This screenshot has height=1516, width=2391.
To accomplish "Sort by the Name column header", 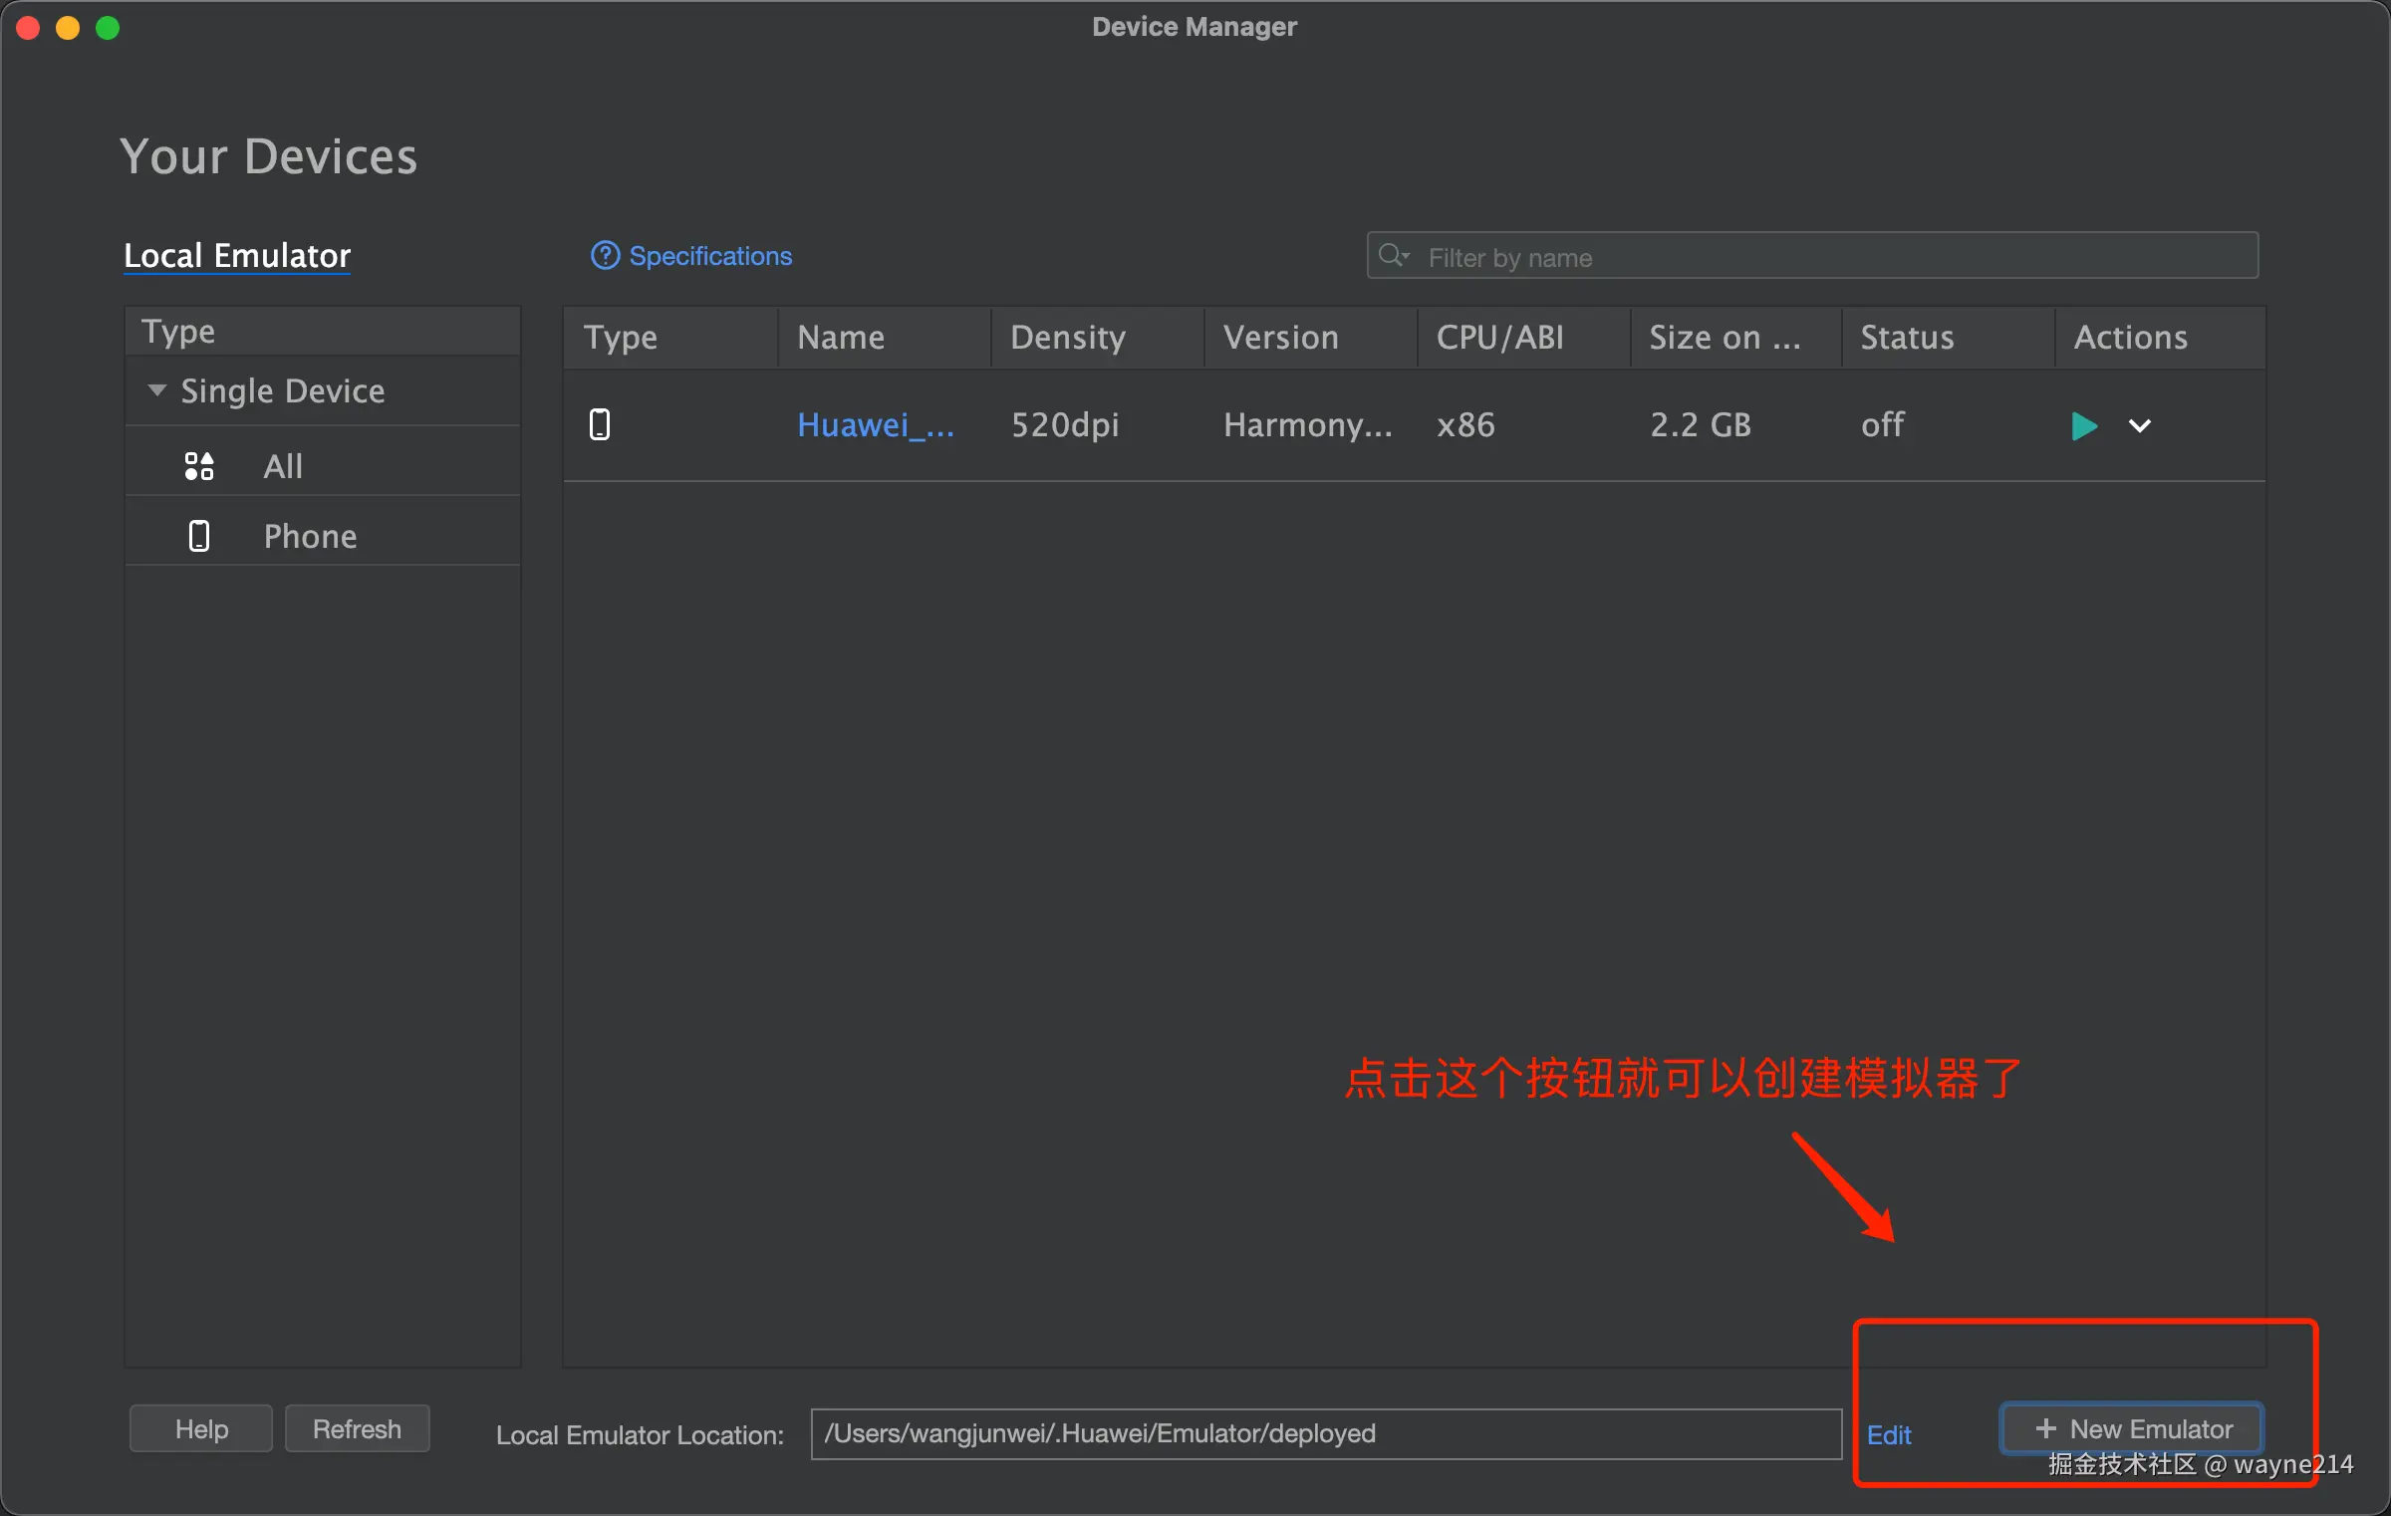I will click(x=841, y=338).
